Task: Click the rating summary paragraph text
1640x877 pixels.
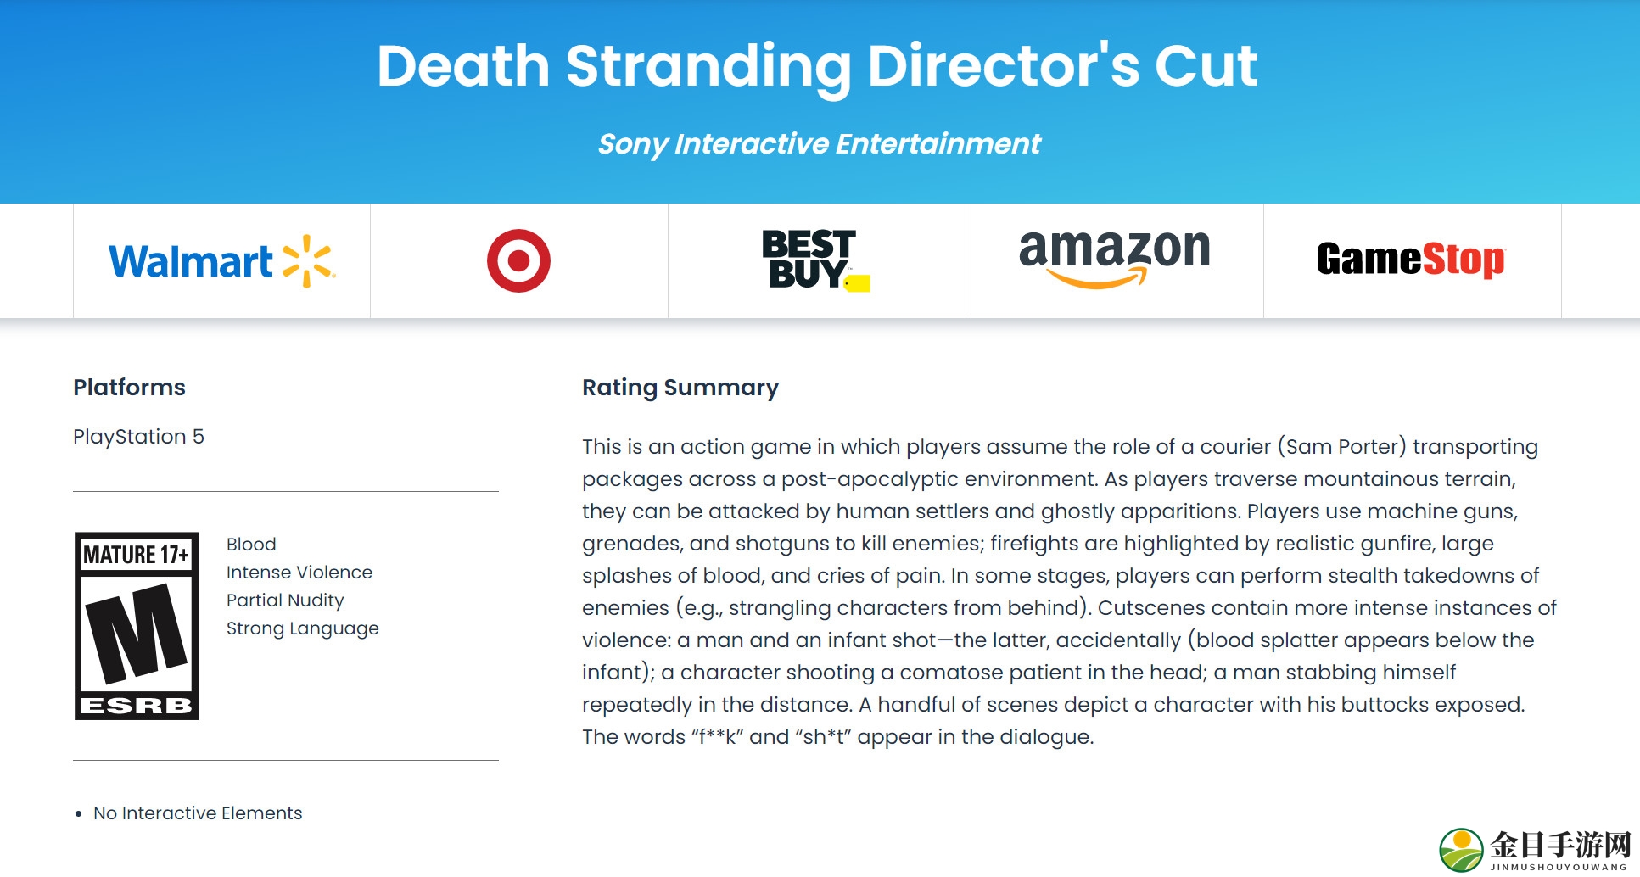Action: coord(1069,591)
